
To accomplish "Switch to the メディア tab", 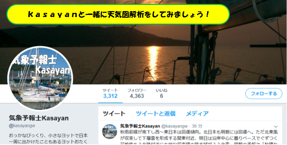I will 197,114.
